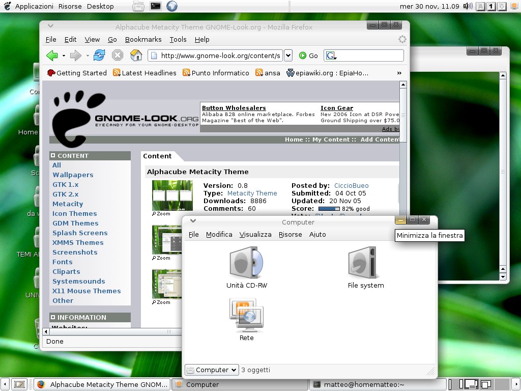
Task: Switch to Computer window in the taskbar
Action: click(239, 384)
